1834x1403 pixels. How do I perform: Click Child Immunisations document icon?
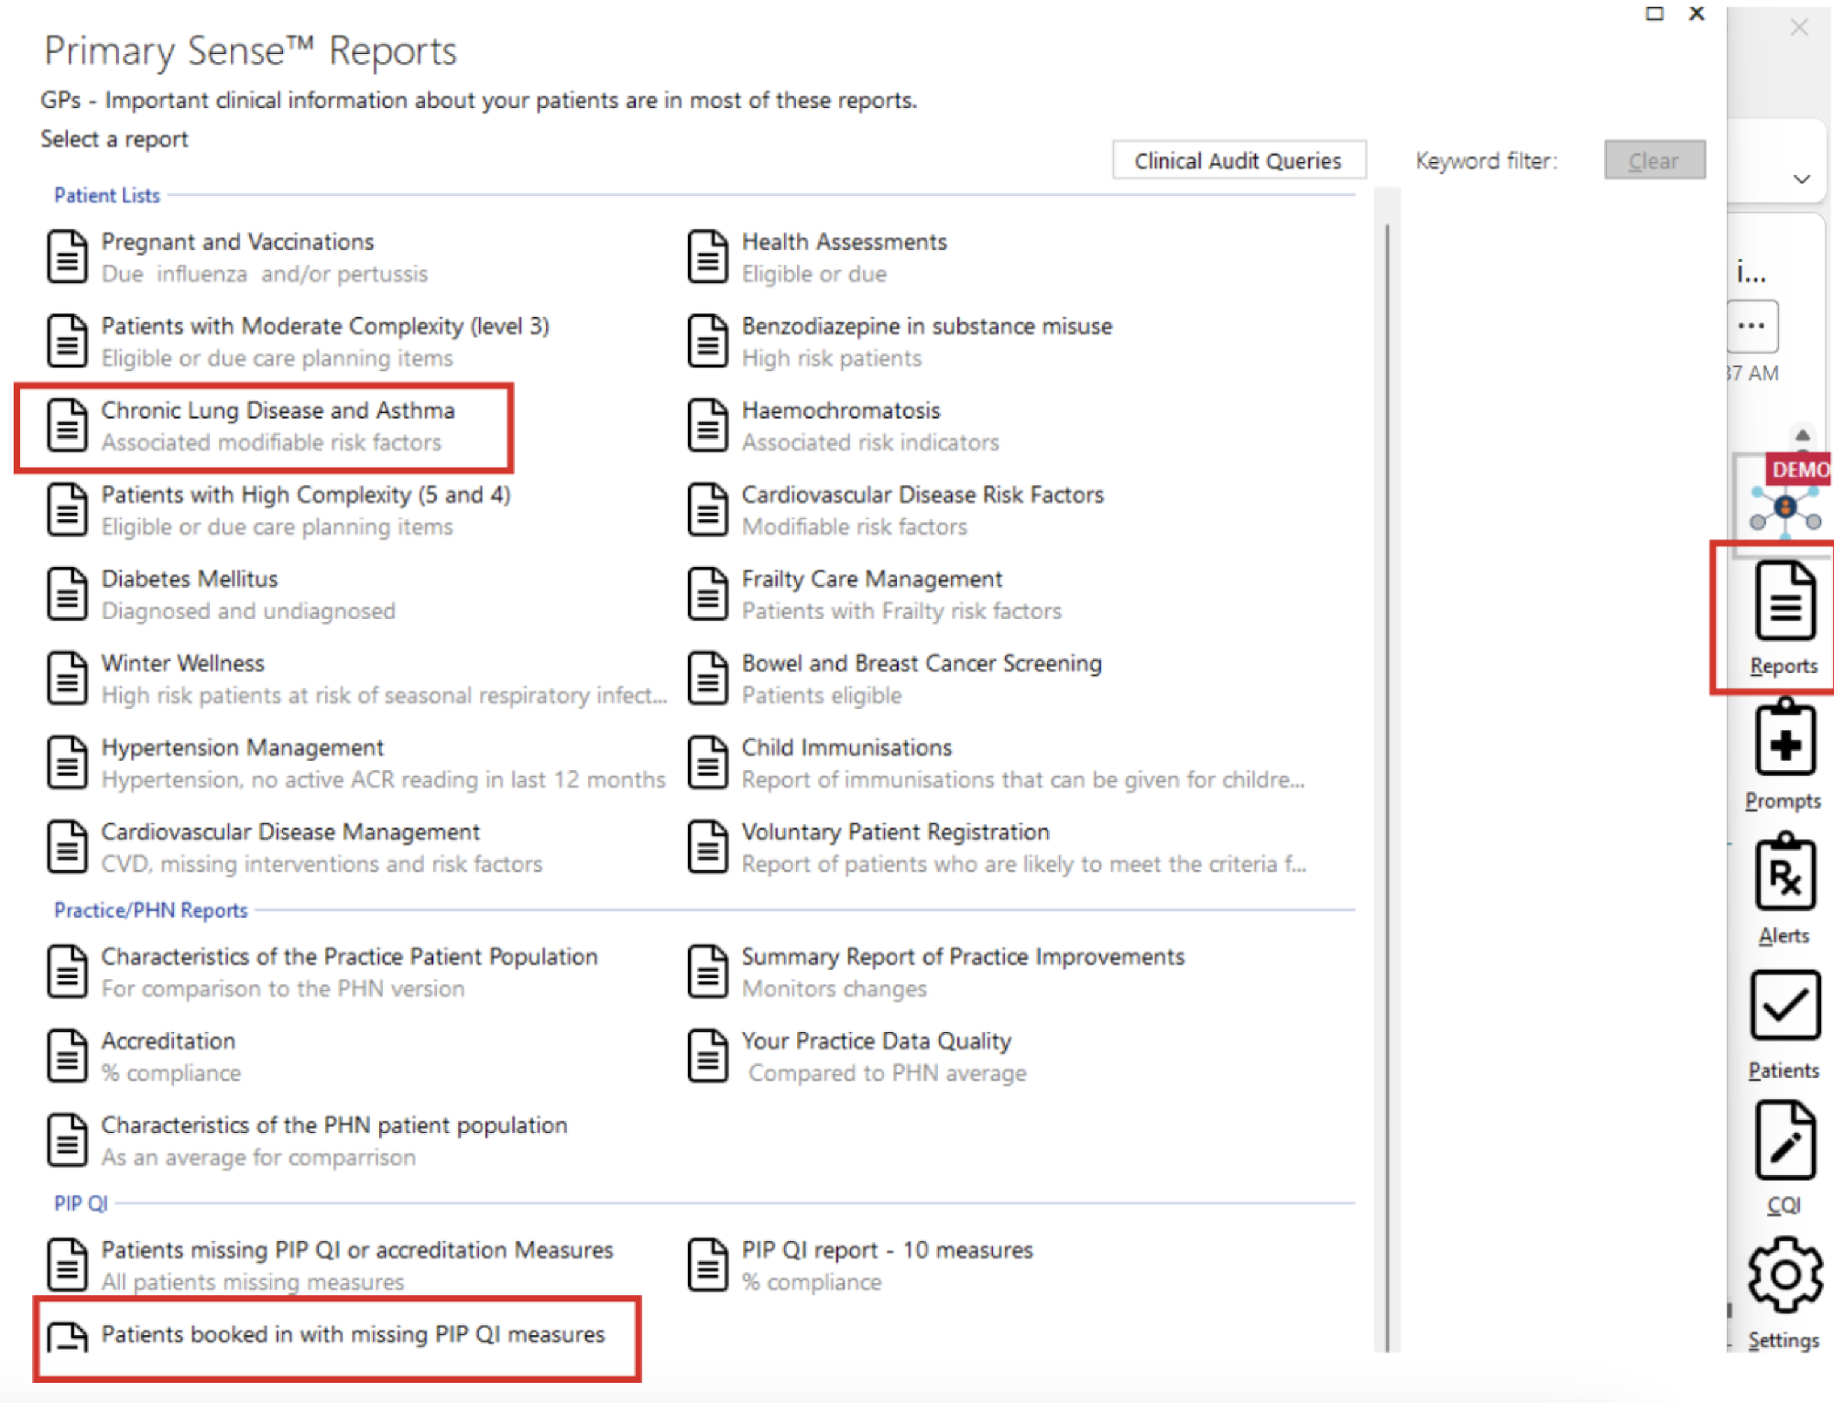708,762
